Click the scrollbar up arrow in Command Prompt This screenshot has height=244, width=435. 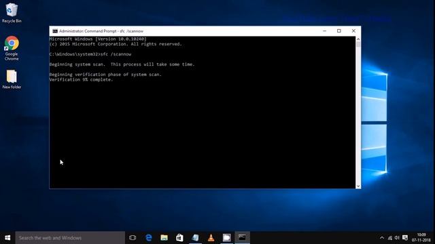coord(358,39)
